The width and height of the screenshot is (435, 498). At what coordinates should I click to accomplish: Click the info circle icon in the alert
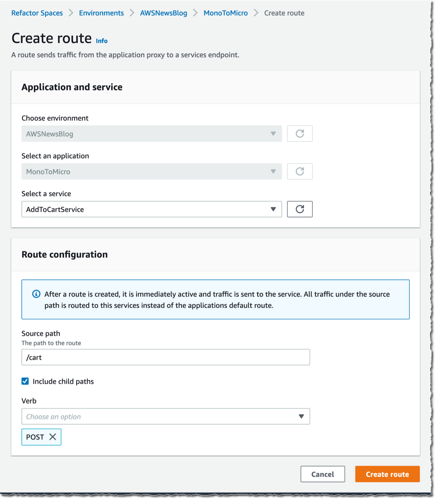pos(36,294)
